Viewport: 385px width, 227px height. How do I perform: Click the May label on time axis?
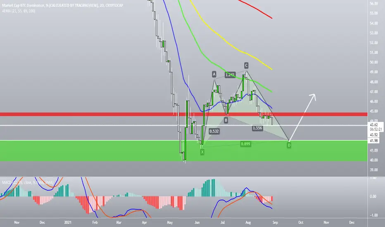pos(170,222)
